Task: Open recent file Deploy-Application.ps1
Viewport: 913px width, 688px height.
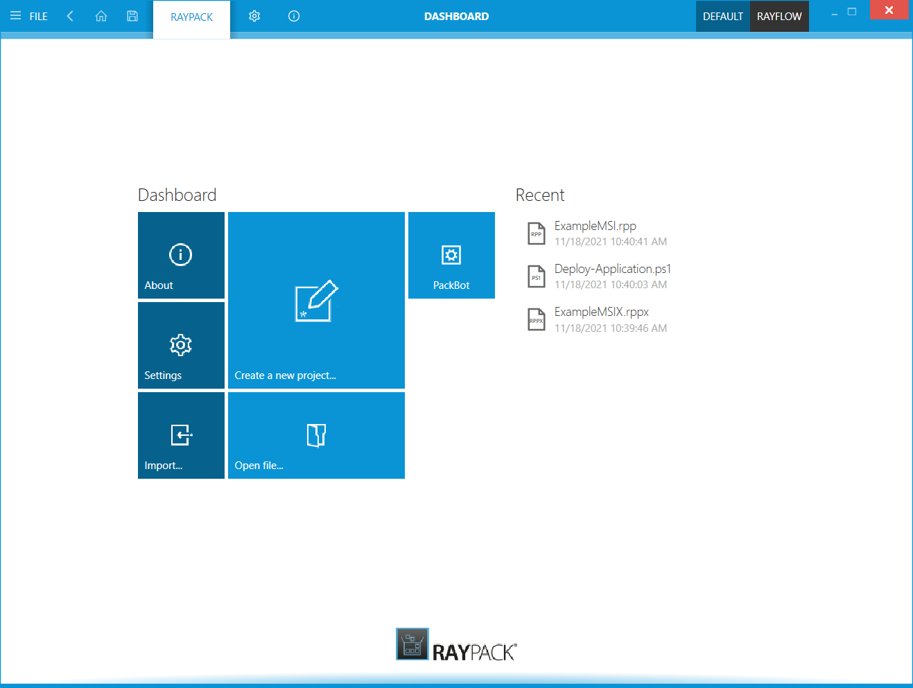Action: pos(612,270)
